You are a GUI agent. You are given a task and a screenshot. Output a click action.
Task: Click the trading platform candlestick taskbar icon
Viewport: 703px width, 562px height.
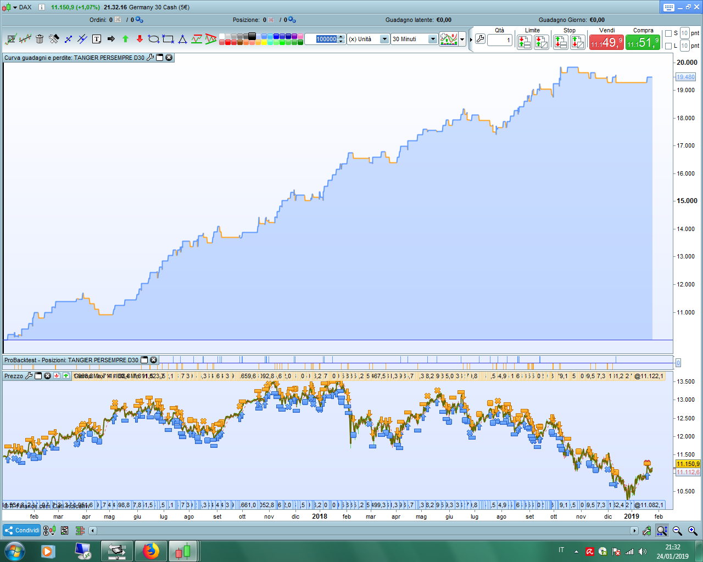pos(183,550)
